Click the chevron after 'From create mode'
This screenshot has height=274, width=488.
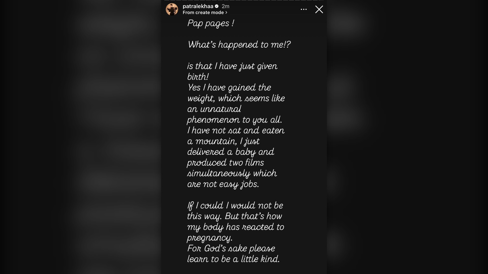tap(226, 12)
